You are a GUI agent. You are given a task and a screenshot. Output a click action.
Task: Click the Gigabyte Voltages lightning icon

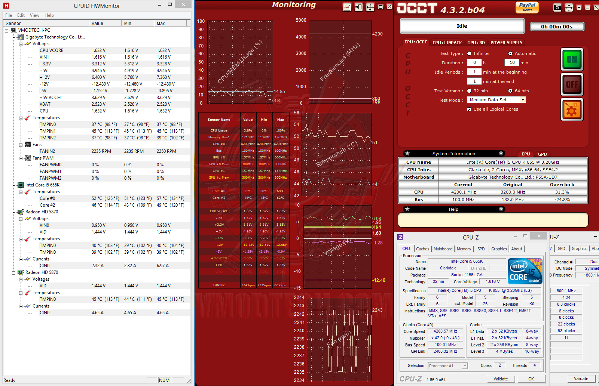28,44
